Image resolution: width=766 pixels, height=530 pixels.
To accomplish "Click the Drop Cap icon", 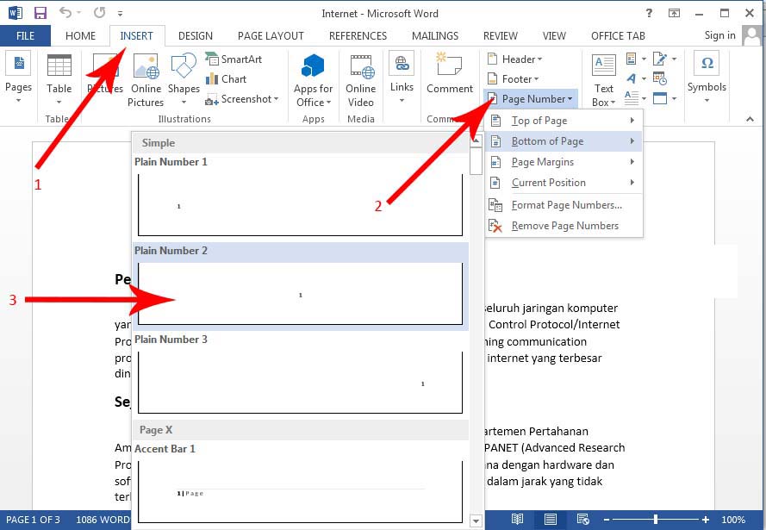I will 636,98.
